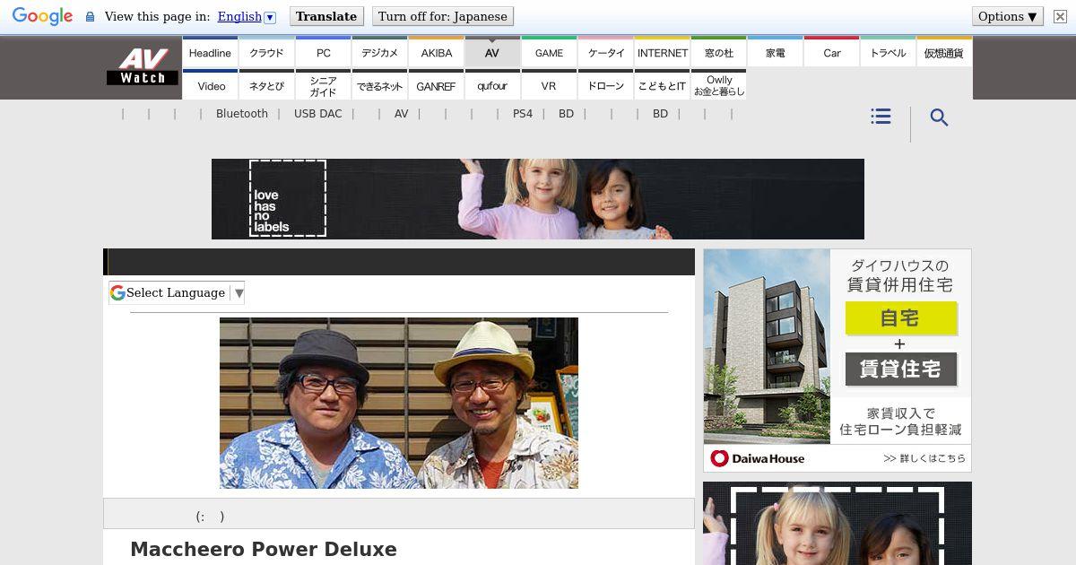Click the AV Watch logo
Viewport: 1076px width, 565px height.
coord(143,67)
